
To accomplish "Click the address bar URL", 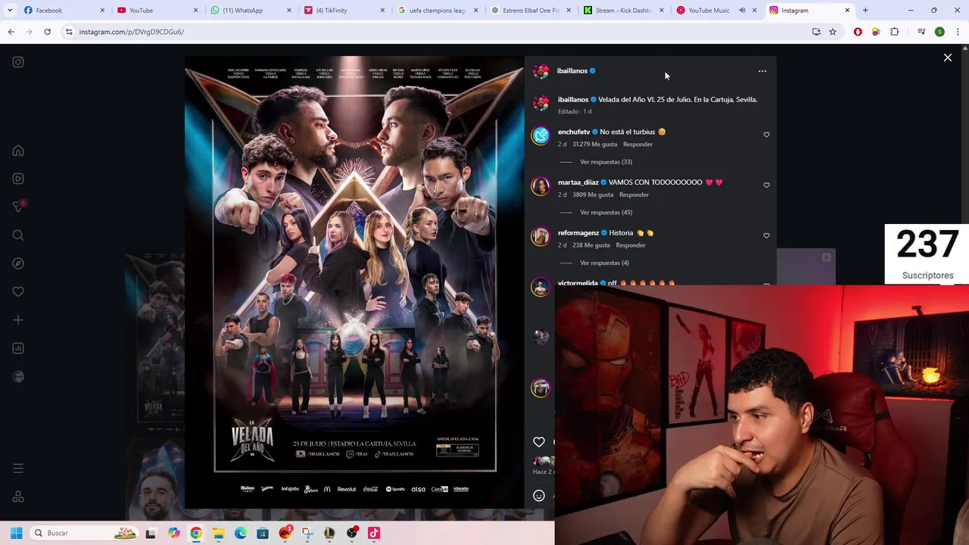I will tap(131, 32).
